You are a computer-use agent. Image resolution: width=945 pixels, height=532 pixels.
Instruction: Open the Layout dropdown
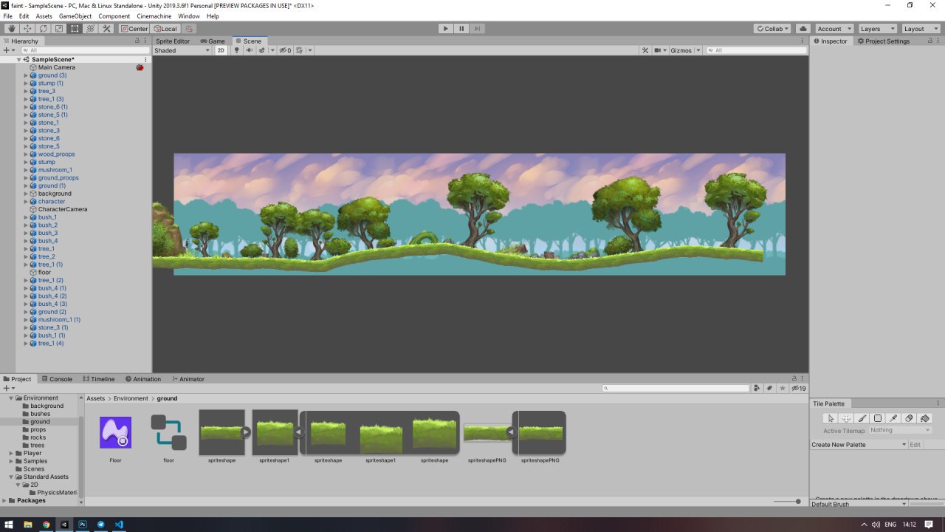[920, 29]
